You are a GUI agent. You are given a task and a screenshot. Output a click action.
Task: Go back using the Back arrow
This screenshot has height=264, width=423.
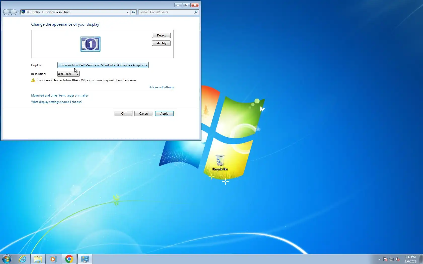(x=7, y=12)
